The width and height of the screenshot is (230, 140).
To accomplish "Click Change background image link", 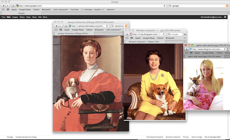I will point(26,137).
